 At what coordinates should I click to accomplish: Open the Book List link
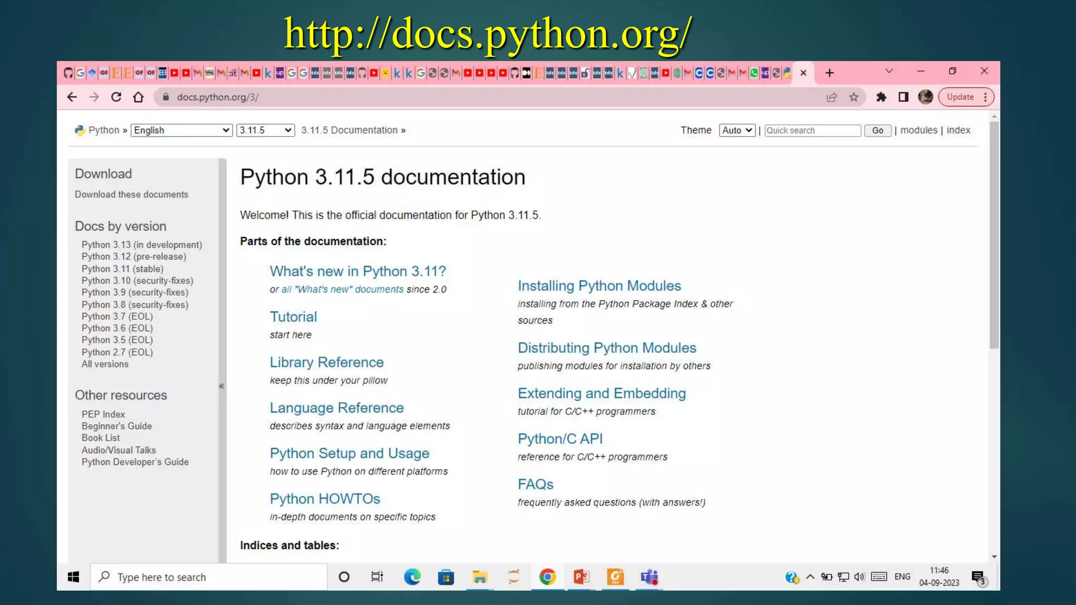coord(101,438)
